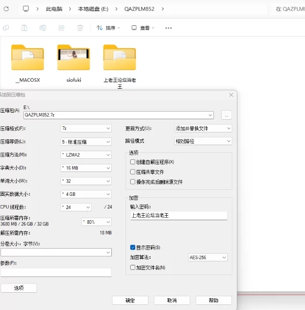Image resolution: width=305 pixels, height=310 pixels.
Task: Enable 操作完成后删除源文件 checkbox
Action: (133, 182)
